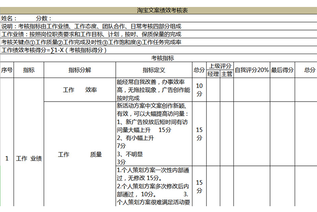This screenshot has height=212, width=317.
Task: Click the 考核指标 section header
Action: [158, 58]
